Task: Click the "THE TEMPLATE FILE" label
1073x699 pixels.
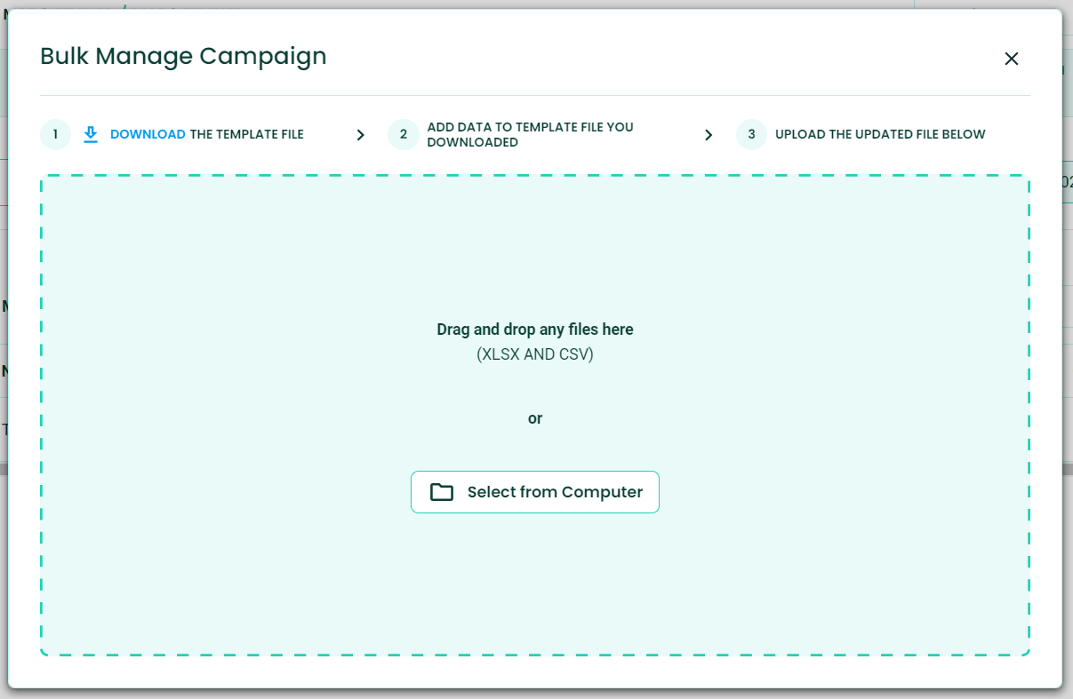Action: [247, 135]
